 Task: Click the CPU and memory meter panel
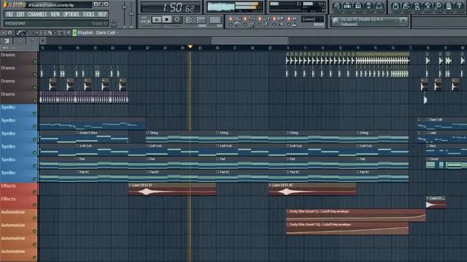click(x=297, y=7)
